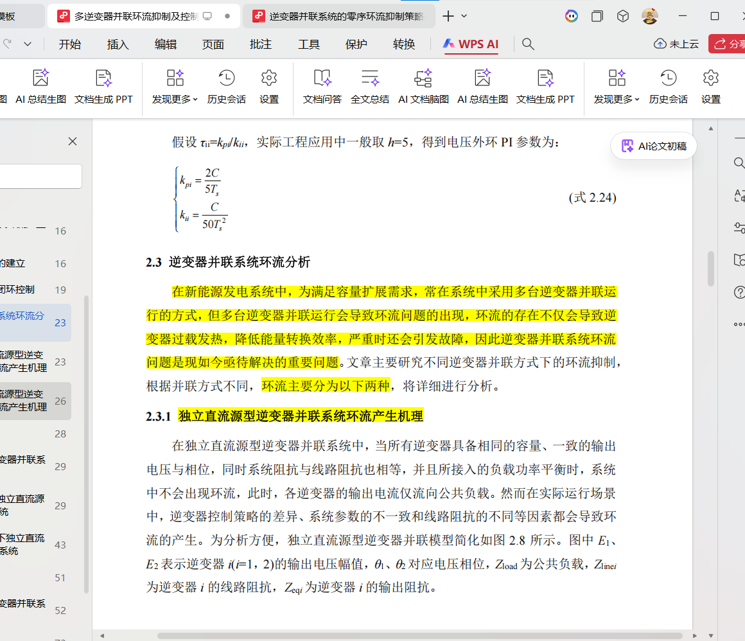Click the sliders adjustment icon in right sidebar
Viewport: 745px width, 641px height.
(x=739, y=227)
